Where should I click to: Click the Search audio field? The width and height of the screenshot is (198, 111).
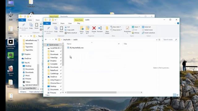(170, 39)
